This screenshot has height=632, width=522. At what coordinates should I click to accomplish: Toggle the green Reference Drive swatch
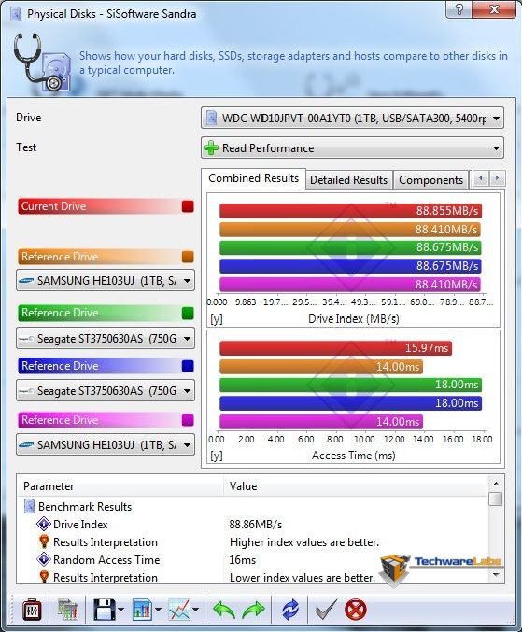tap(188, 313)
